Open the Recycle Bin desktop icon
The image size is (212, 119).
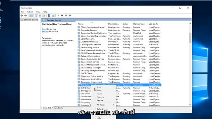tap(1, 7)
